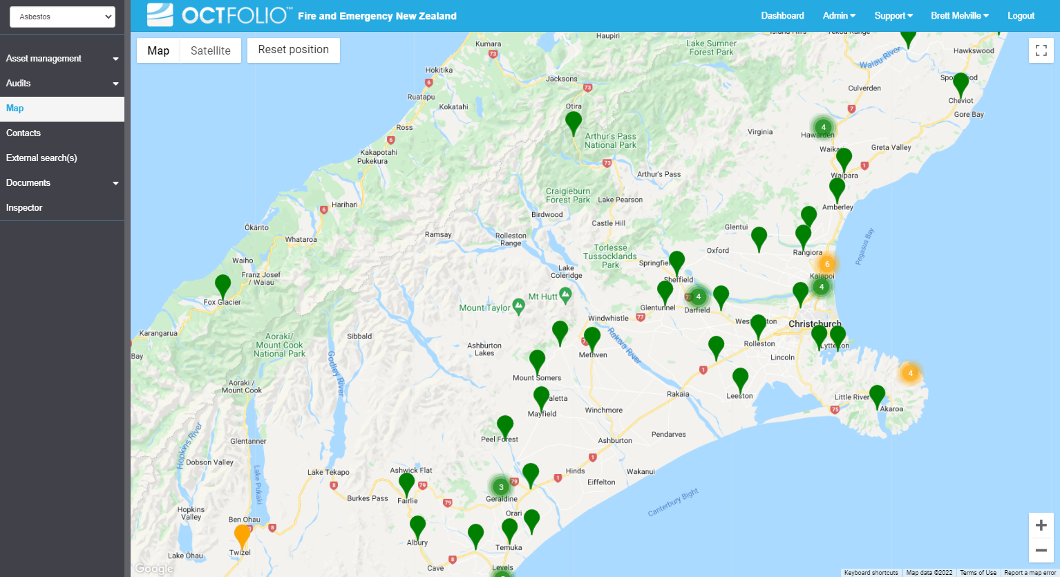
Task: Zoom out on the map
Action: click(x=1041, y=551)
